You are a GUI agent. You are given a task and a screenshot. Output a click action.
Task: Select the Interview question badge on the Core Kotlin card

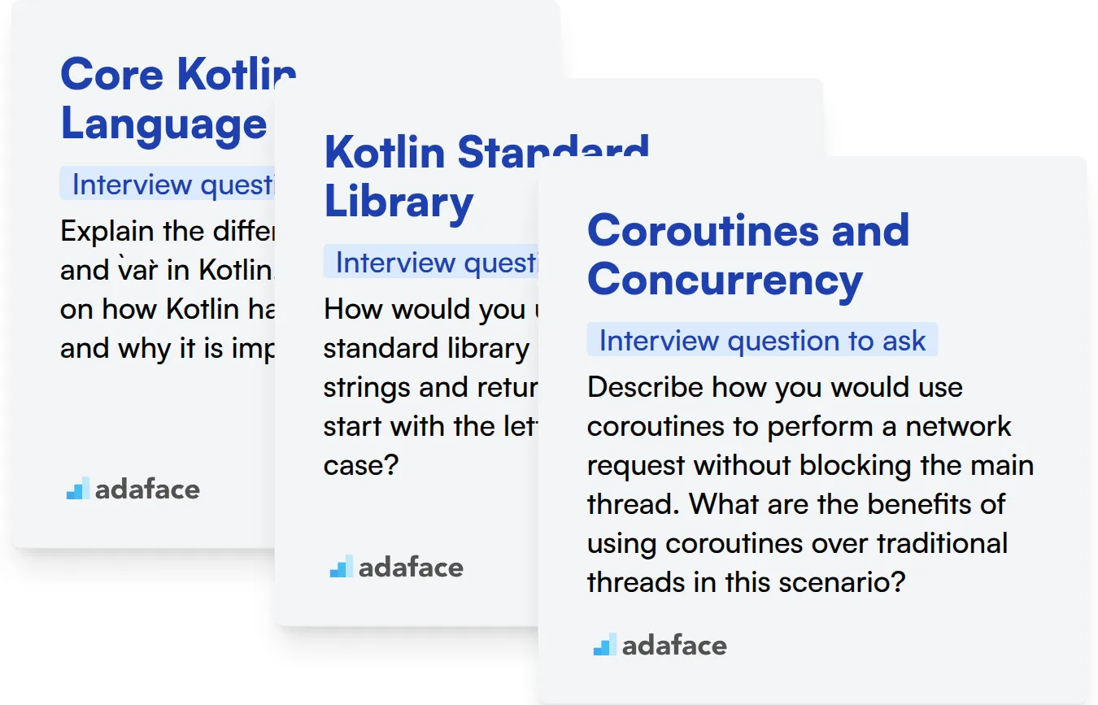168,184
